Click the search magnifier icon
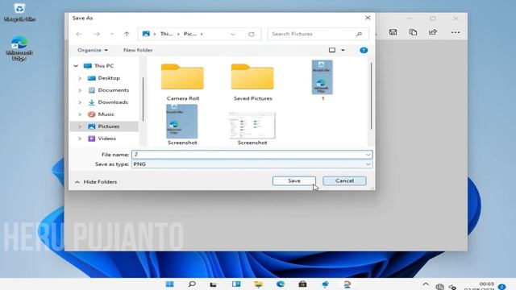This screenshot has height=290, width=516. pos(359,34)
